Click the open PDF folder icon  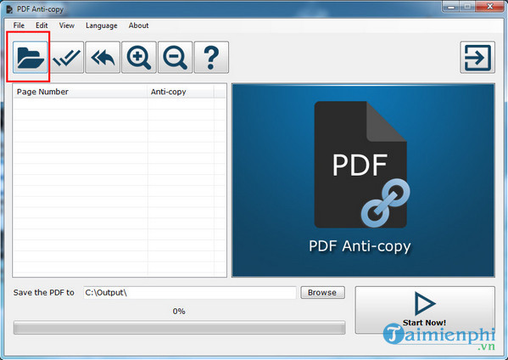point(31,58)
